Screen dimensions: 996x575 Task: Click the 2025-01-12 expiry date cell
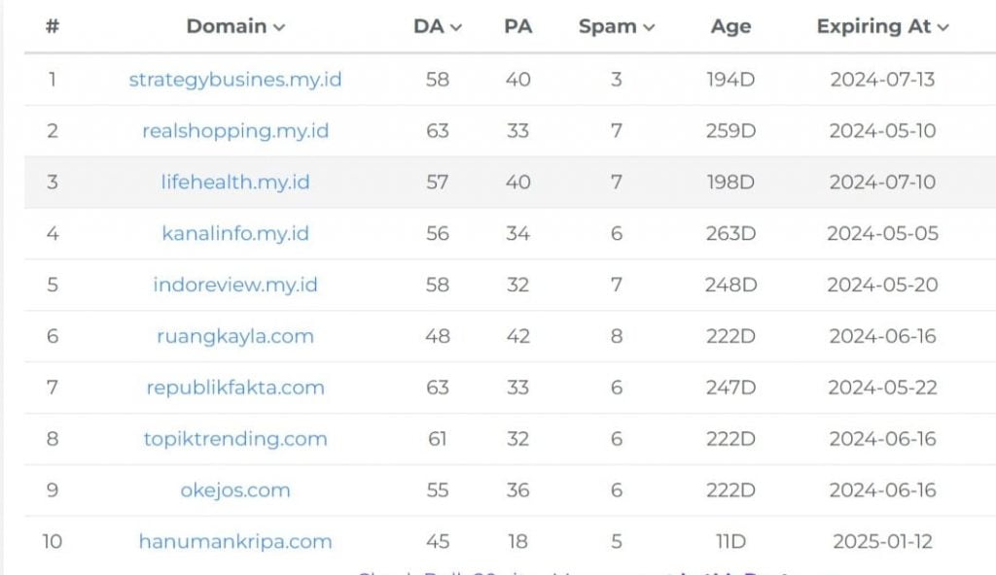[x=882, y=542]
